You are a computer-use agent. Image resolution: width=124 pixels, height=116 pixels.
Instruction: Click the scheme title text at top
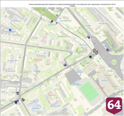tap(72, 5)
